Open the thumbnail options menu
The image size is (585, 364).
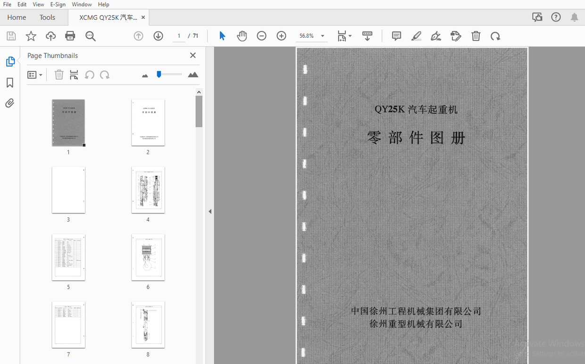pos(35,74)
